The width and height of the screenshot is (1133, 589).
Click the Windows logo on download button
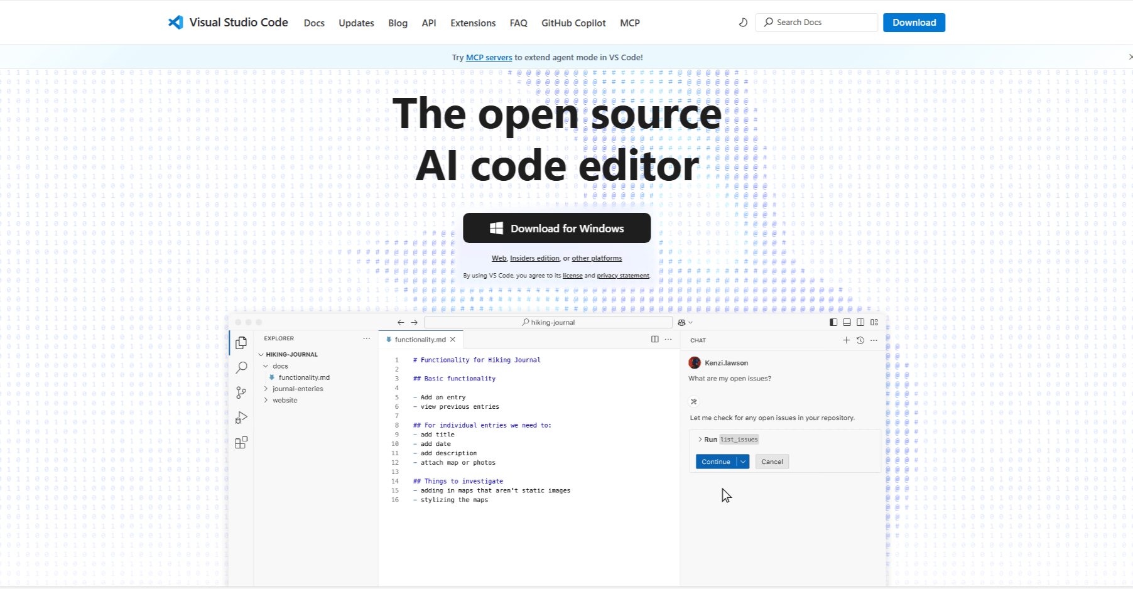(x=496, y=228)
